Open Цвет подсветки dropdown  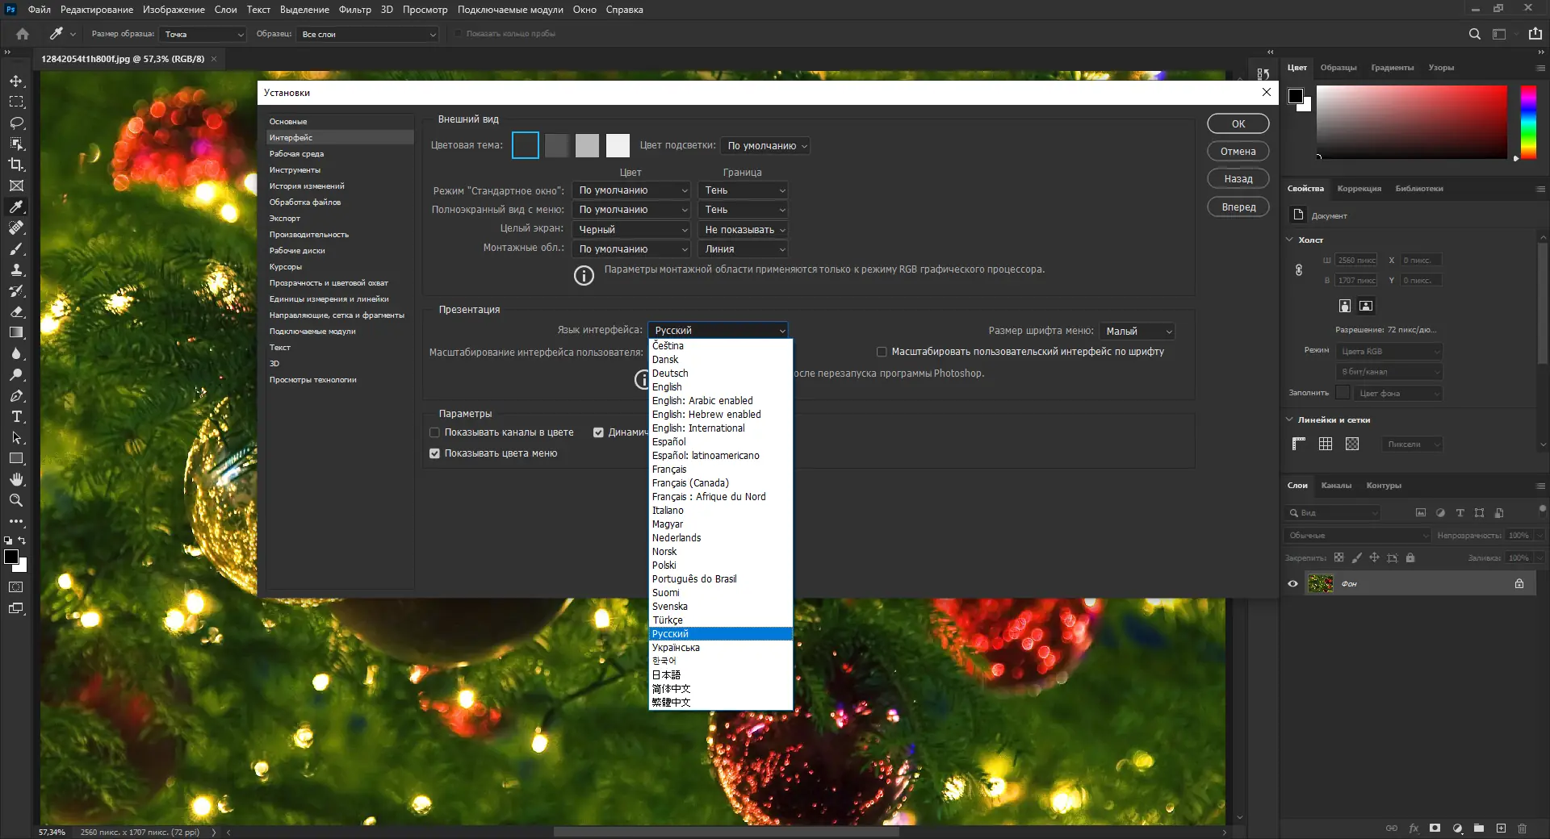(765, 146)
